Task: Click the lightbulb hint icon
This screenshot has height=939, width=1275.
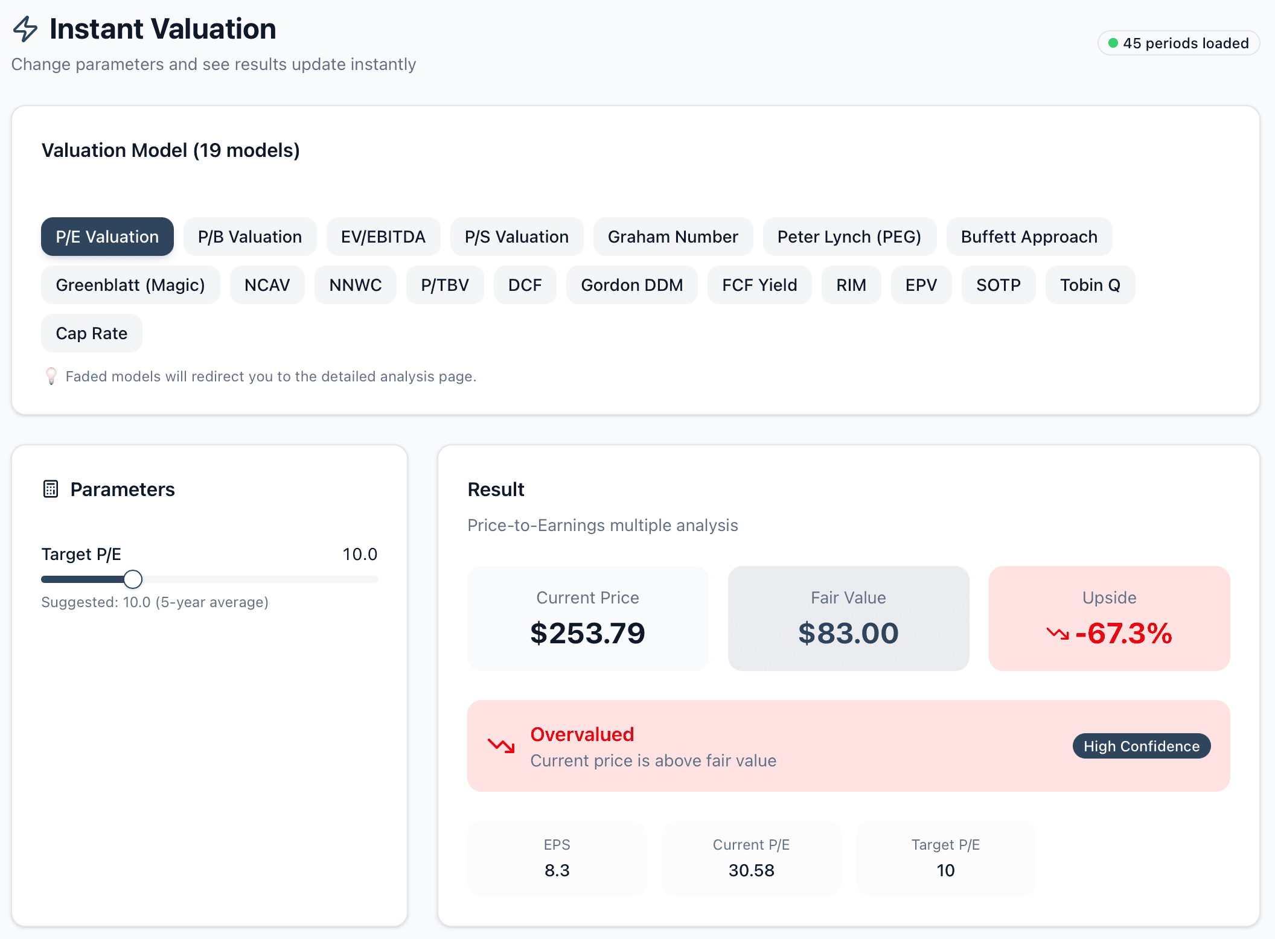Action: click(51, 377)
